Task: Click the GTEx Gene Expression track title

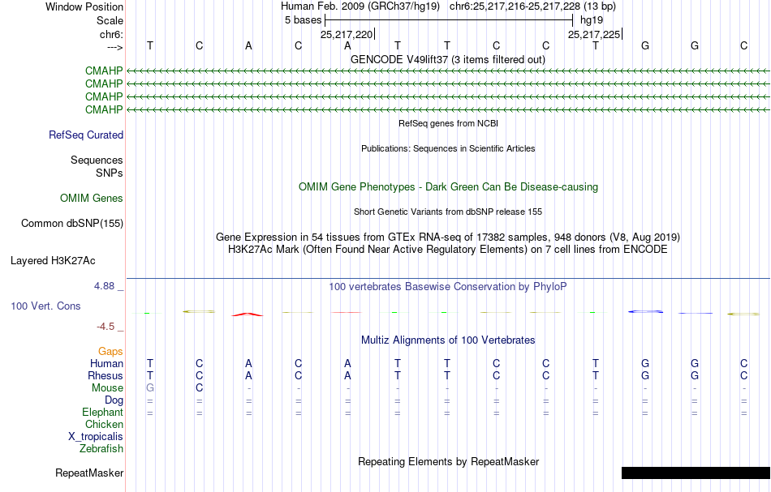Action: (x=448, y=237)
